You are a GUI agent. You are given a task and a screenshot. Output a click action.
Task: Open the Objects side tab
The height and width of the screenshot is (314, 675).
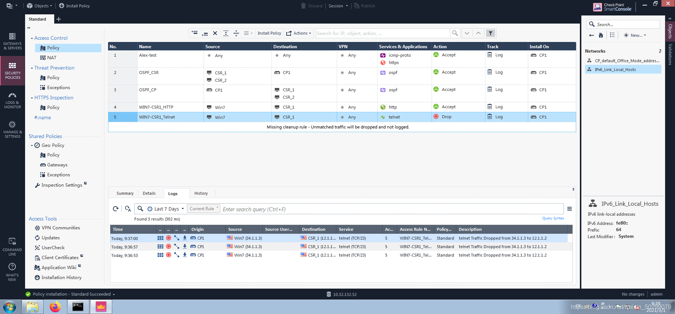click(670, 31)
